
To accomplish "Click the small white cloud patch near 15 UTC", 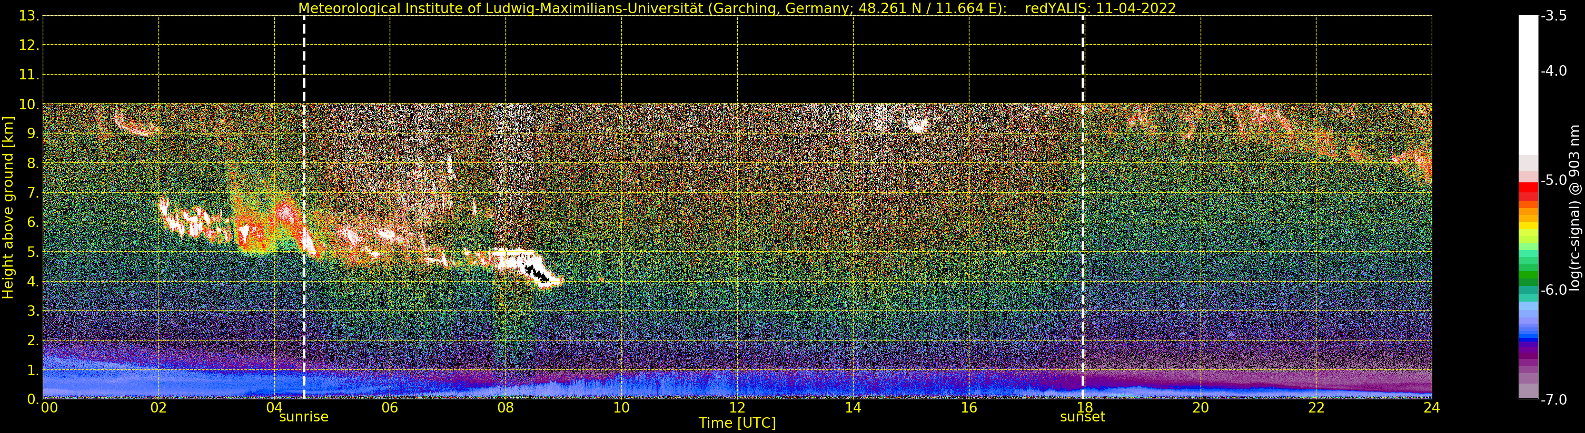I will (x=917, y=125).
